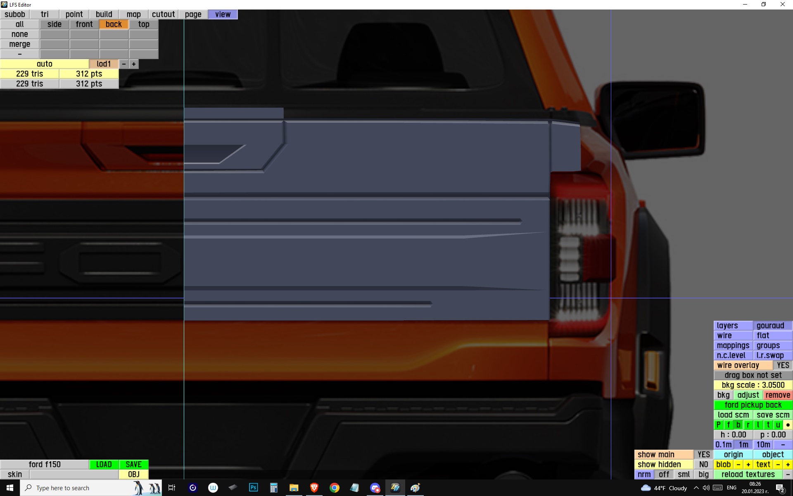The width and height of the screenshot is (793, 496).
Task: Open the Calculator taskbar icon
Action: [x=273, y=488]
